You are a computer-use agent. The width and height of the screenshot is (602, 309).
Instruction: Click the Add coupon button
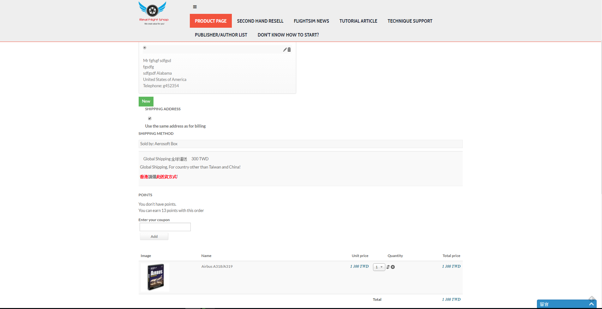[x=154, y=236]
